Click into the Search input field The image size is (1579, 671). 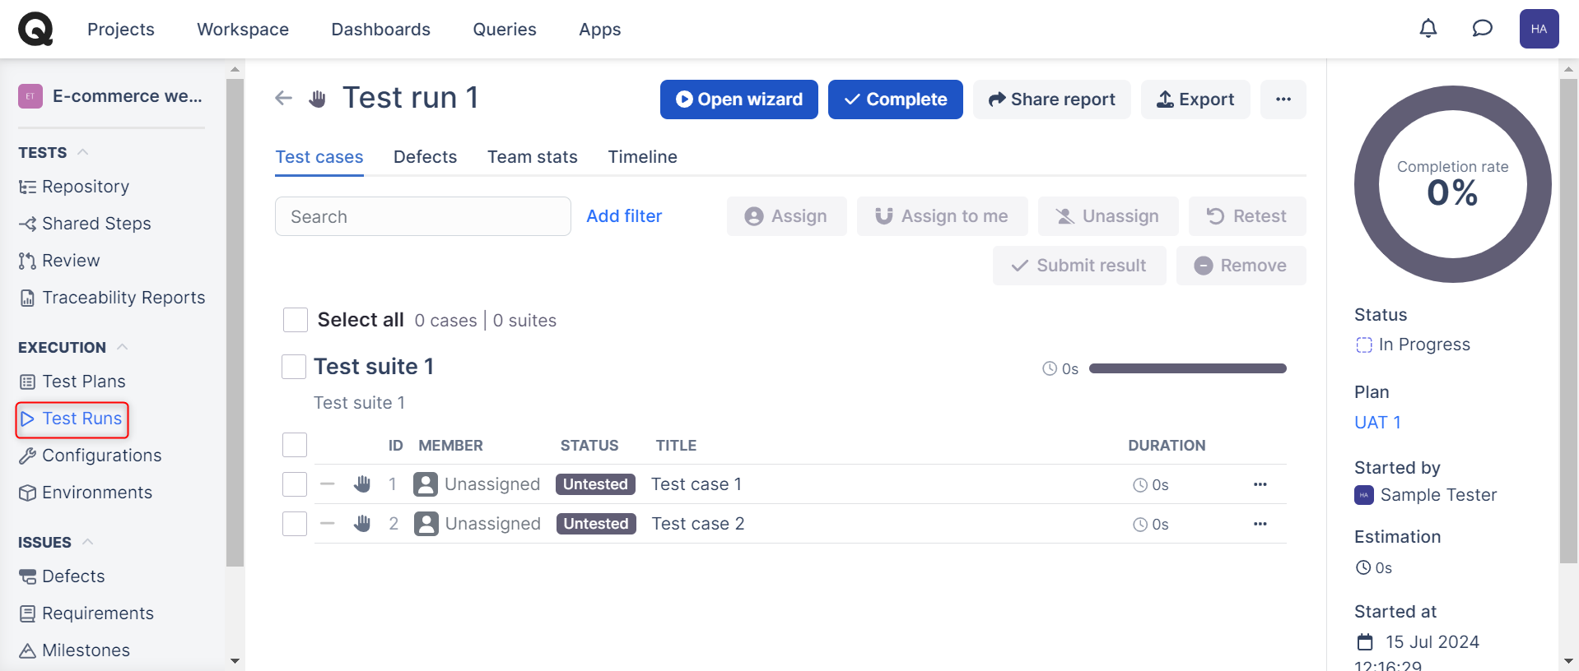click(422, 216)
